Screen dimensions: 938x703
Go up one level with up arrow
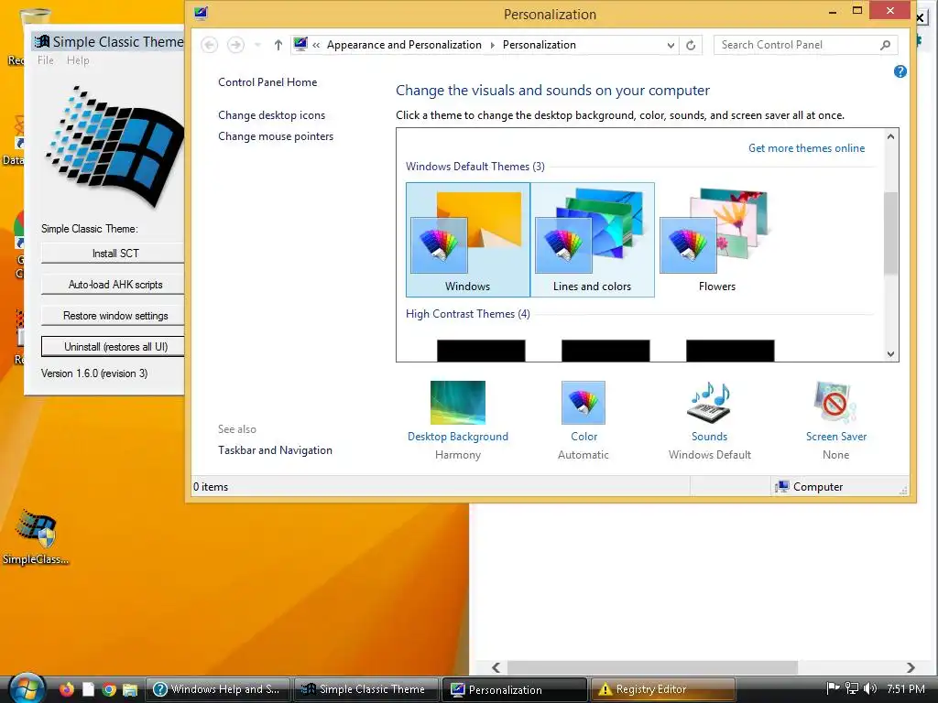[278, 45]
